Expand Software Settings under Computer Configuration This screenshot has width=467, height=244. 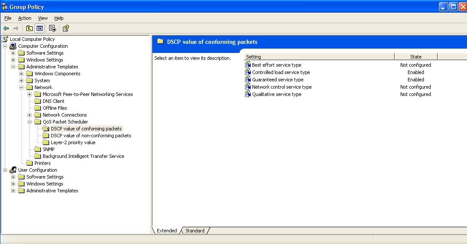click(x=13, y=53)
